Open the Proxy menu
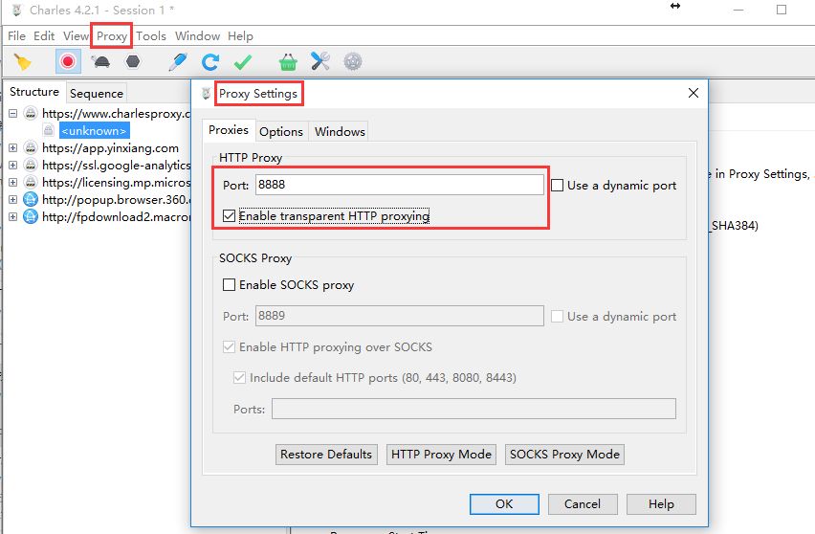Viewport: 815px width, 534px height. [x=112, y=35]
